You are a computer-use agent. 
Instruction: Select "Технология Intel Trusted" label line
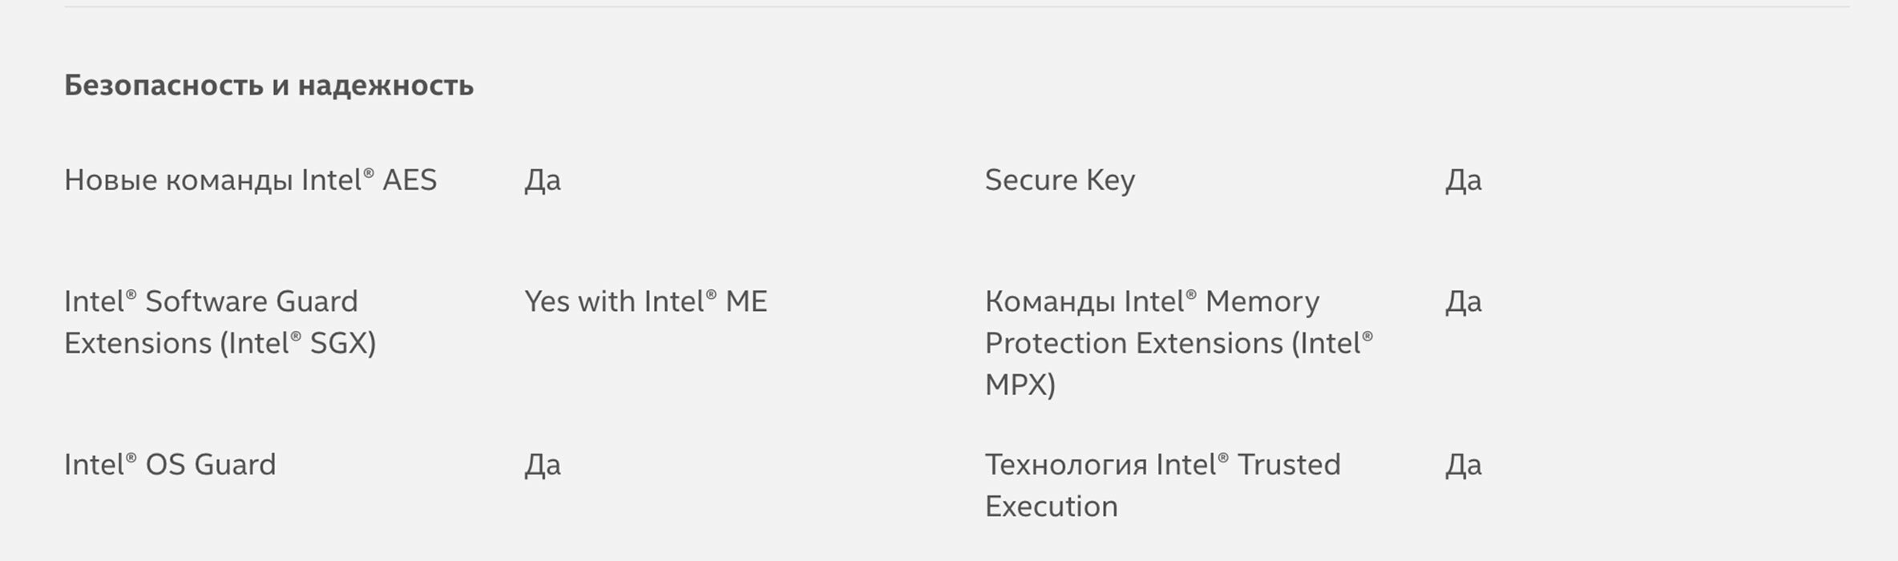(1162, 465)
